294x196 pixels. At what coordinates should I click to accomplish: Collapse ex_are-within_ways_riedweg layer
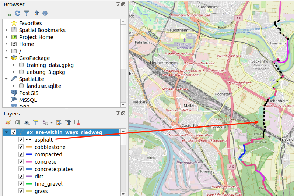coord(6,132)
